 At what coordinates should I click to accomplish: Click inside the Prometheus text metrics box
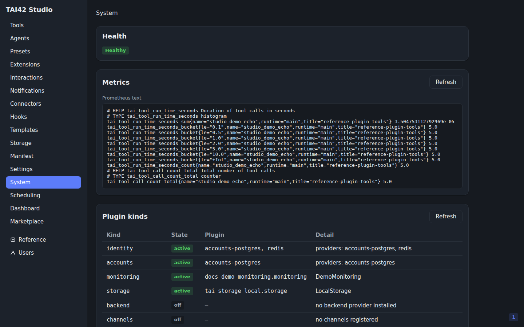pos(282,146)
